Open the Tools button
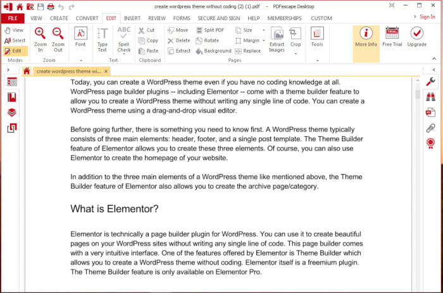 click(317, 37)
